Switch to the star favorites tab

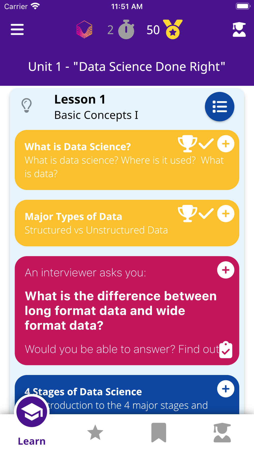pos(95,432)
